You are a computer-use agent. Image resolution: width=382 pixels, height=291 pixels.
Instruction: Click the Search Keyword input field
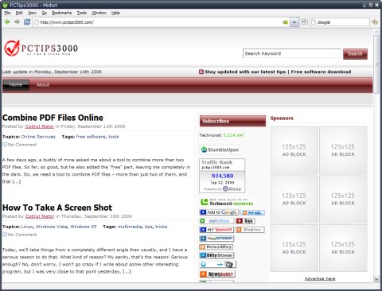pyautogui.click(x=291, y=53)
